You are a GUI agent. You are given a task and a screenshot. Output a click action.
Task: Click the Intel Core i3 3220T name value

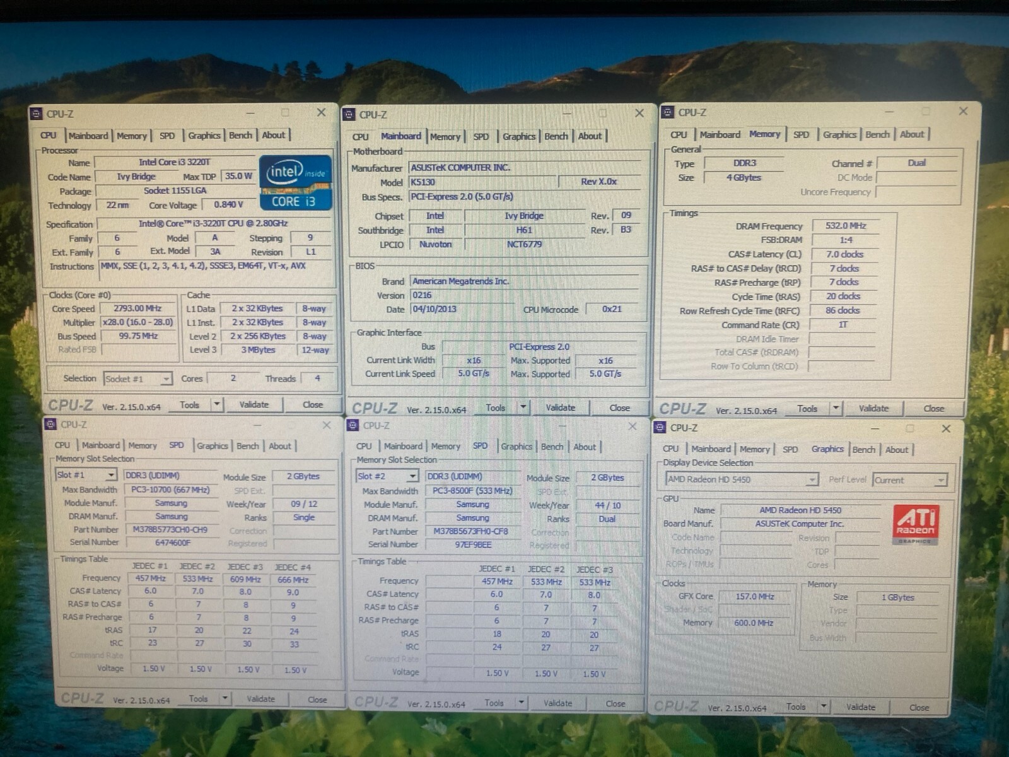(x=175, y=162)
